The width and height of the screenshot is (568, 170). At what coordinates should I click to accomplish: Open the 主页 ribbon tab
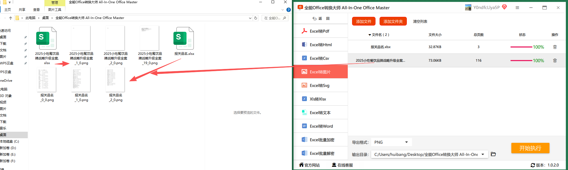tap(8, 10)
